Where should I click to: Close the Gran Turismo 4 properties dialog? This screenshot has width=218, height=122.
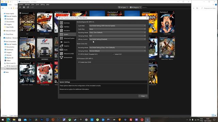click(x=147, y=18)
